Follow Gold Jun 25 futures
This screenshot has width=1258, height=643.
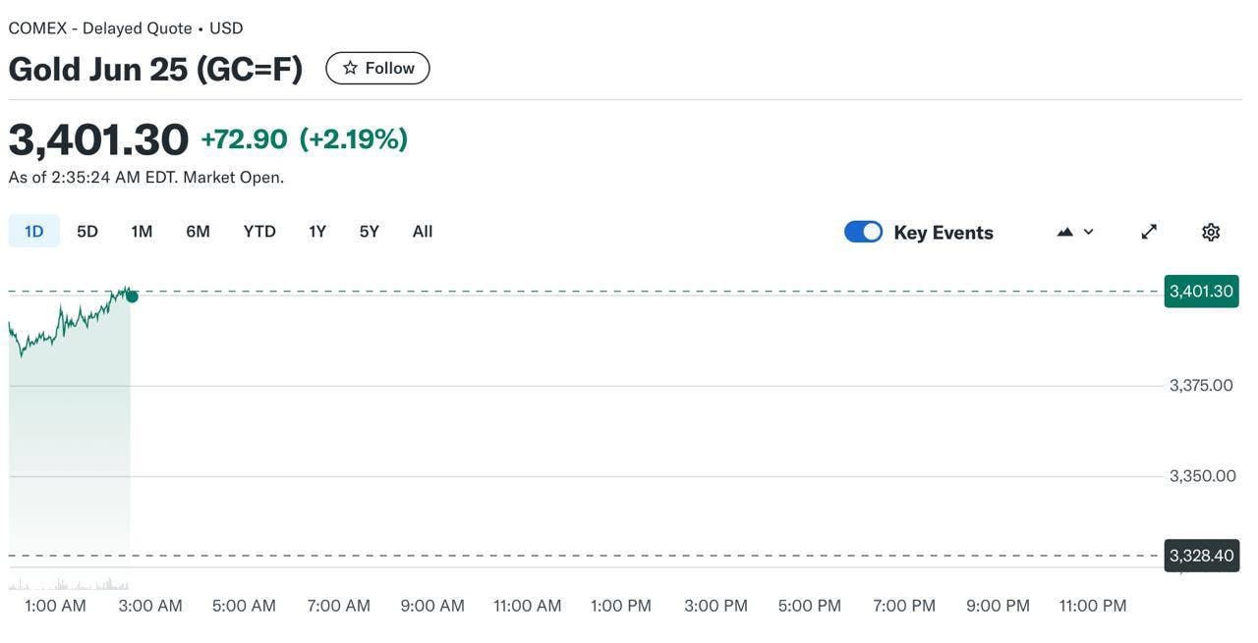click(x=378, y=68)
